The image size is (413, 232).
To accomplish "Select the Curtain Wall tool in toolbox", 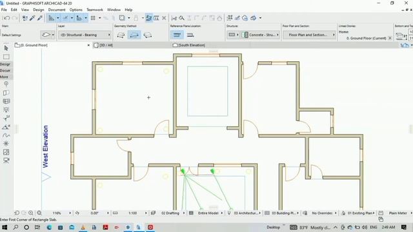I will point(6,101).
